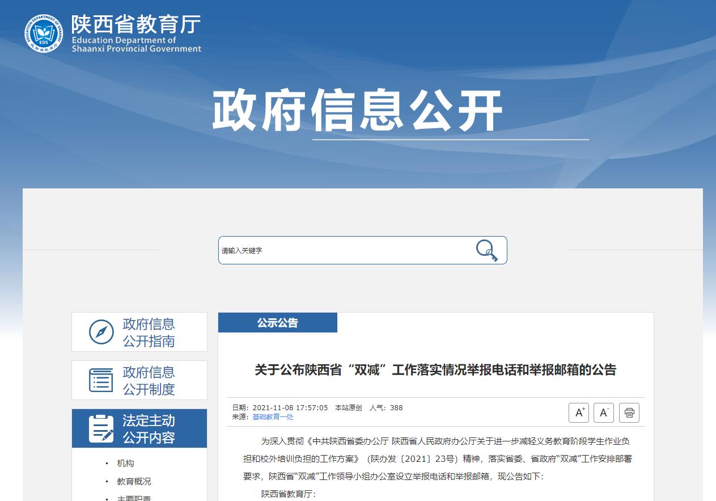
Task: Click the list icon for 公开制度
Action: point(101,381)
